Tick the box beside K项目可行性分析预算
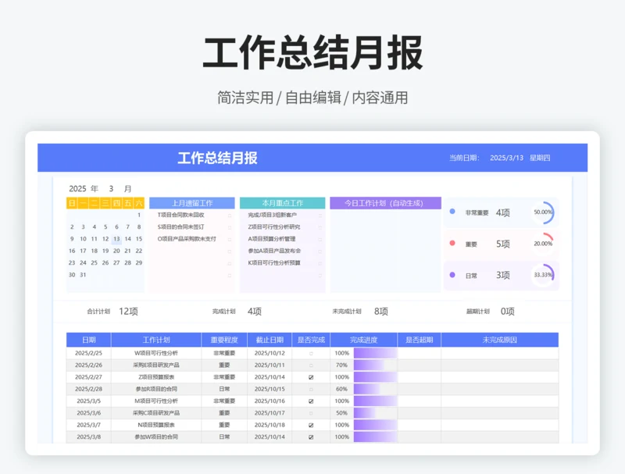This screenshot has width=625, height=474. coord(320,263)
